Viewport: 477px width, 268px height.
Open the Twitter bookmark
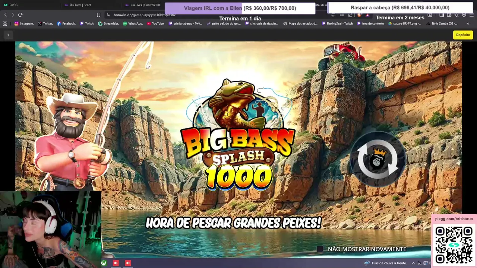click(x=45, y=23)
